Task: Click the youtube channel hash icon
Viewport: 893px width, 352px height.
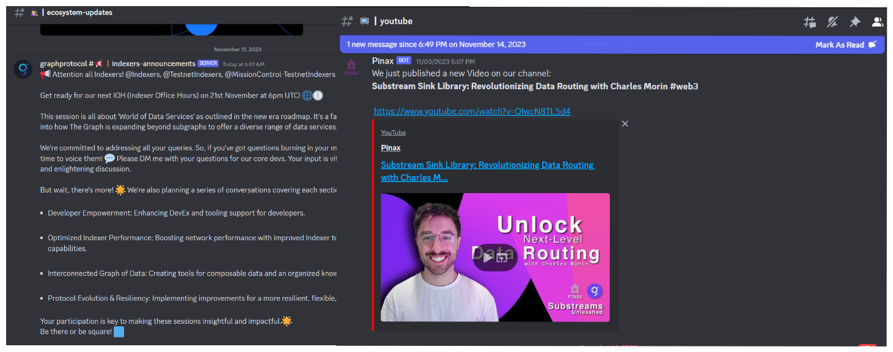Action: coord(347,21)
